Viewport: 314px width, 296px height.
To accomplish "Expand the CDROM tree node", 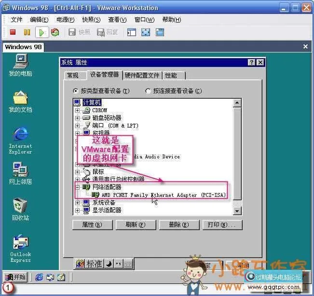I will [77, 110].
